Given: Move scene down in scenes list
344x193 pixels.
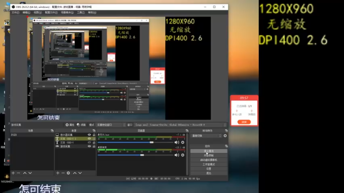Looking at the screenshot, I should tap(30, 173).
